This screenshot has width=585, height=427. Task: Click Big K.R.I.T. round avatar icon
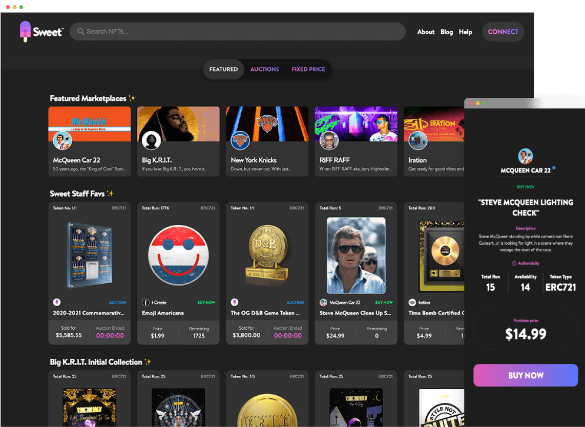[x=151, y=141]
